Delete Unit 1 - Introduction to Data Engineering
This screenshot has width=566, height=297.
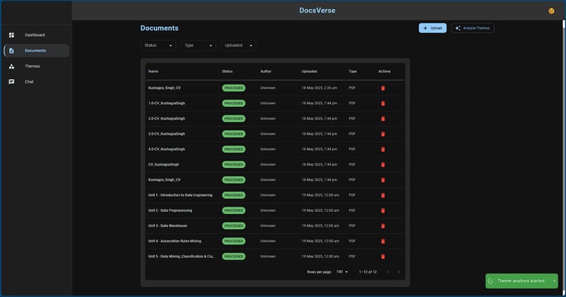coord(383,195)
